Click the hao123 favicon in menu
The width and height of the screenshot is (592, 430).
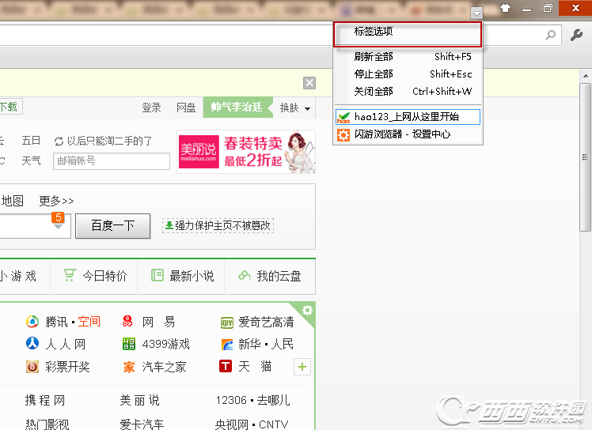[343, 117]
